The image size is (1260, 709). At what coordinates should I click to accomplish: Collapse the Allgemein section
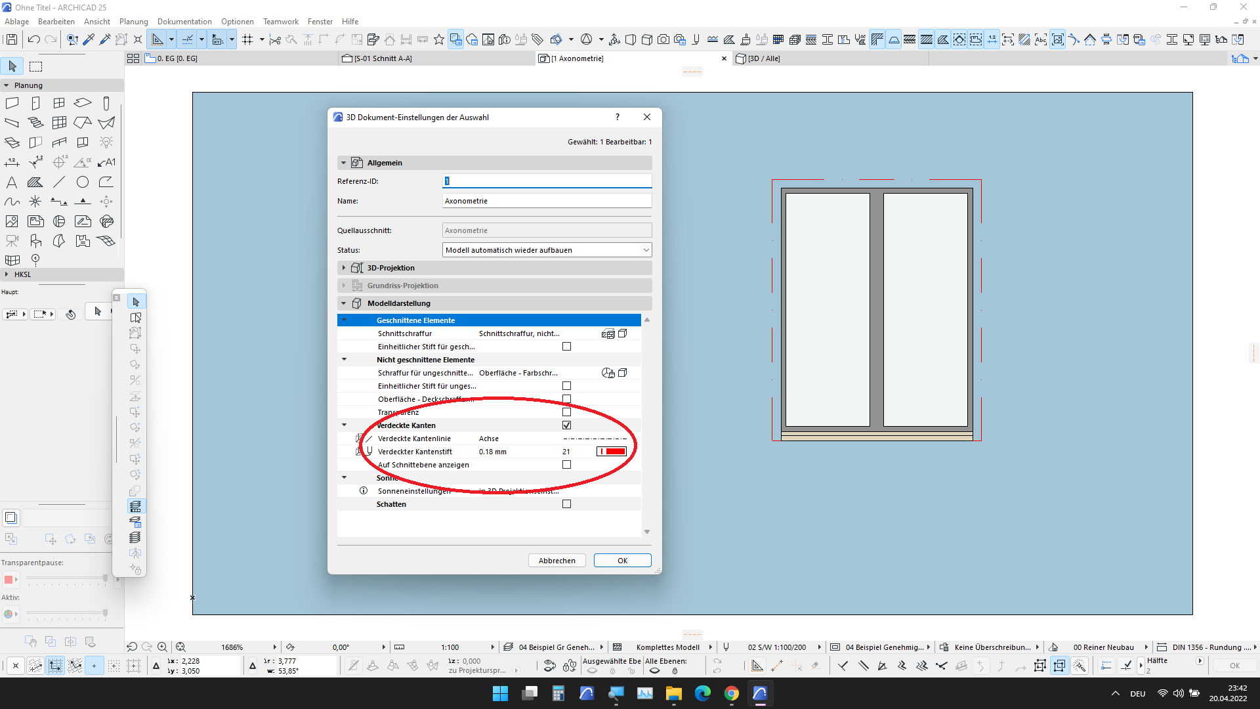click(x=344, y=163)
